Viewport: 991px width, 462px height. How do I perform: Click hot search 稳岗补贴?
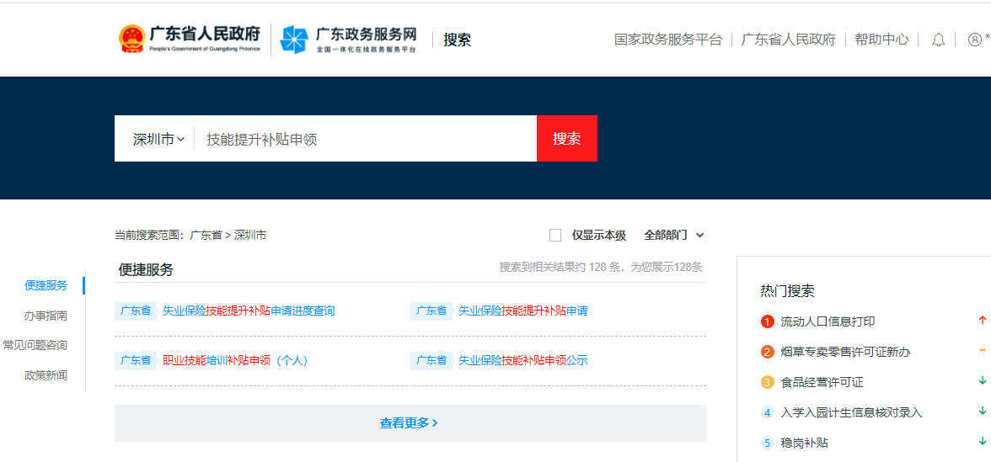coord(804,443)
